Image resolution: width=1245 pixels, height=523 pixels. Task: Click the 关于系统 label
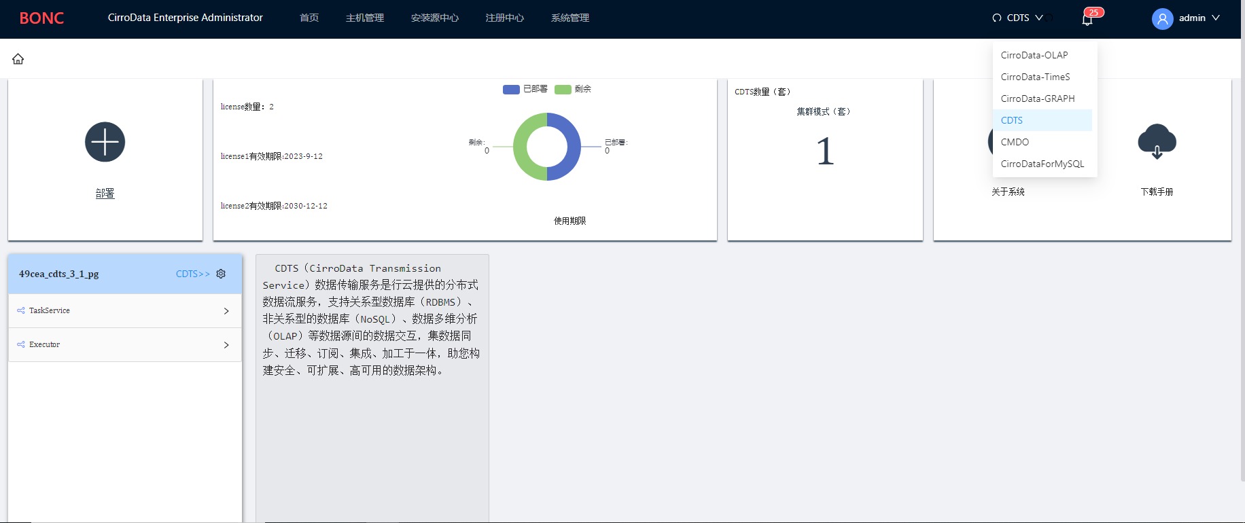point(1008,192)
